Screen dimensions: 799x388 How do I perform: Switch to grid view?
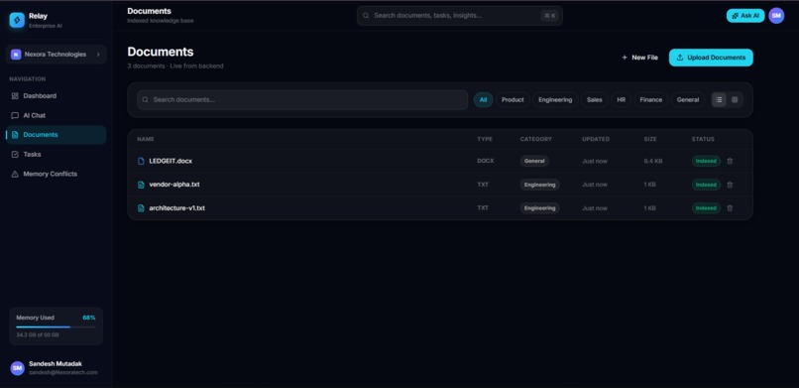pyautogui.click(x=735, y=100)
